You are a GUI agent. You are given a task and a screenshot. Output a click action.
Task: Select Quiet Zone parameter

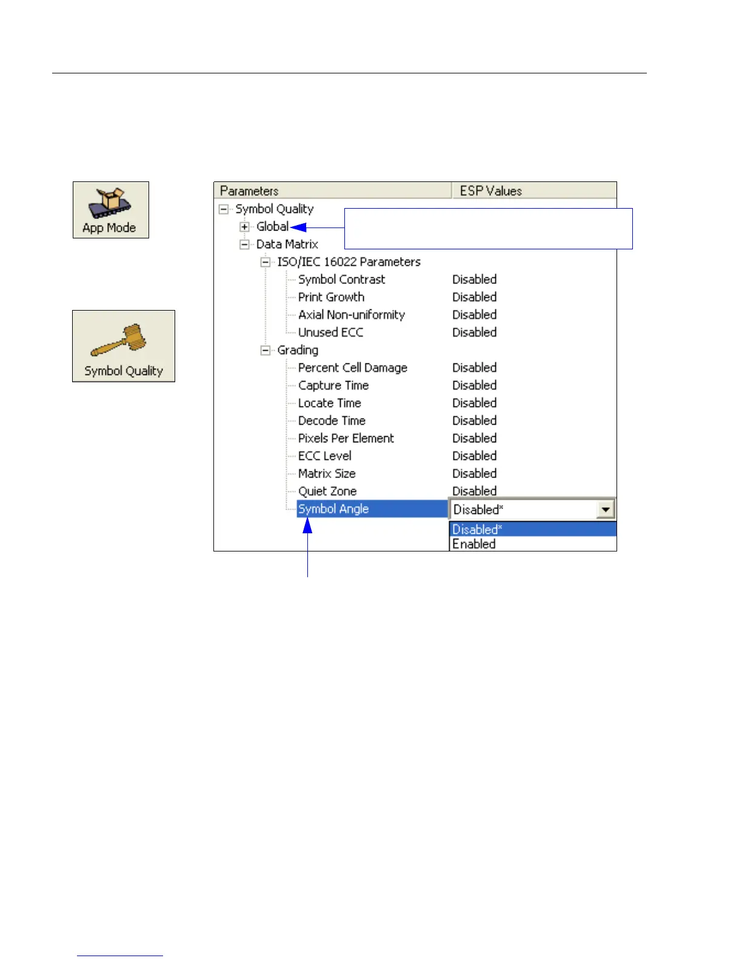(x=327, y=491)
